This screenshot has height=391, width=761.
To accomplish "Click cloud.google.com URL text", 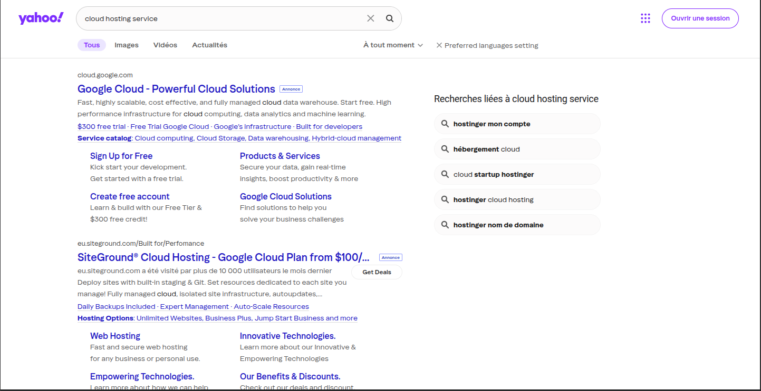I will pos(105,75).
